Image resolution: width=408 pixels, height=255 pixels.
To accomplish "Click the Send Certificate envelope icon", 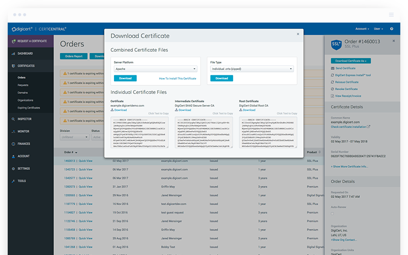I will [334, 68].
